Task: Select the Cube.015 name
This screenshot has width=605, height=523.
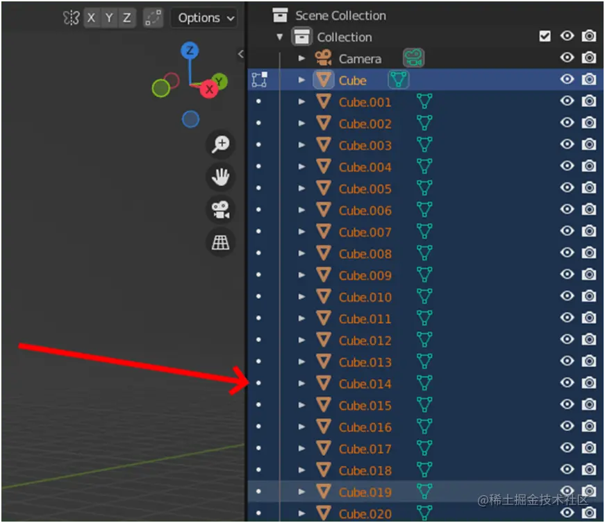Action: click(365, 405)
